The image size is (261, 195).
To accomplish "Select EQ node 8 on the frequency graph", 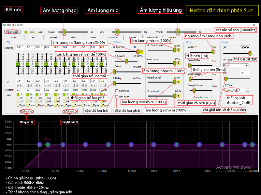I will click(x=199, y=145).
